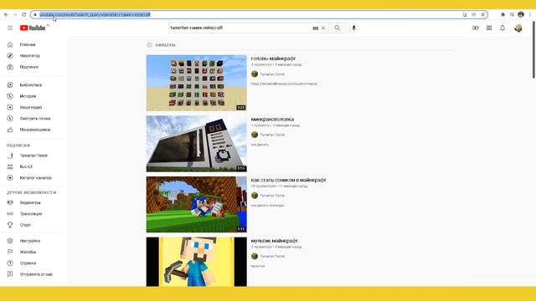The width and height of the screenshot is (536, 301).
Task: Open channel under 'микрановоловка' video
Action: pos(272,135)
